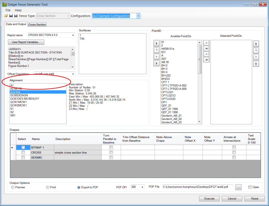Open the PDF DPI dropdown
The image size is (269, 206).
point(142,187)
